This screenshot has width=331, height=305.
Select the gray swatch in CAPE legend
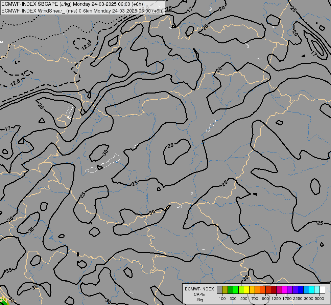click(219, 290)
